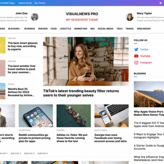Image resolution: width=164 pixels, height=164 pixels.
Task: Switch to the Sub Cat 3 tab
Action: click(29, 153)
